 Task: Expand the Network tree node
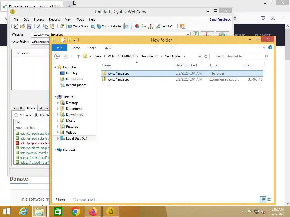click(x=55, y=150)
